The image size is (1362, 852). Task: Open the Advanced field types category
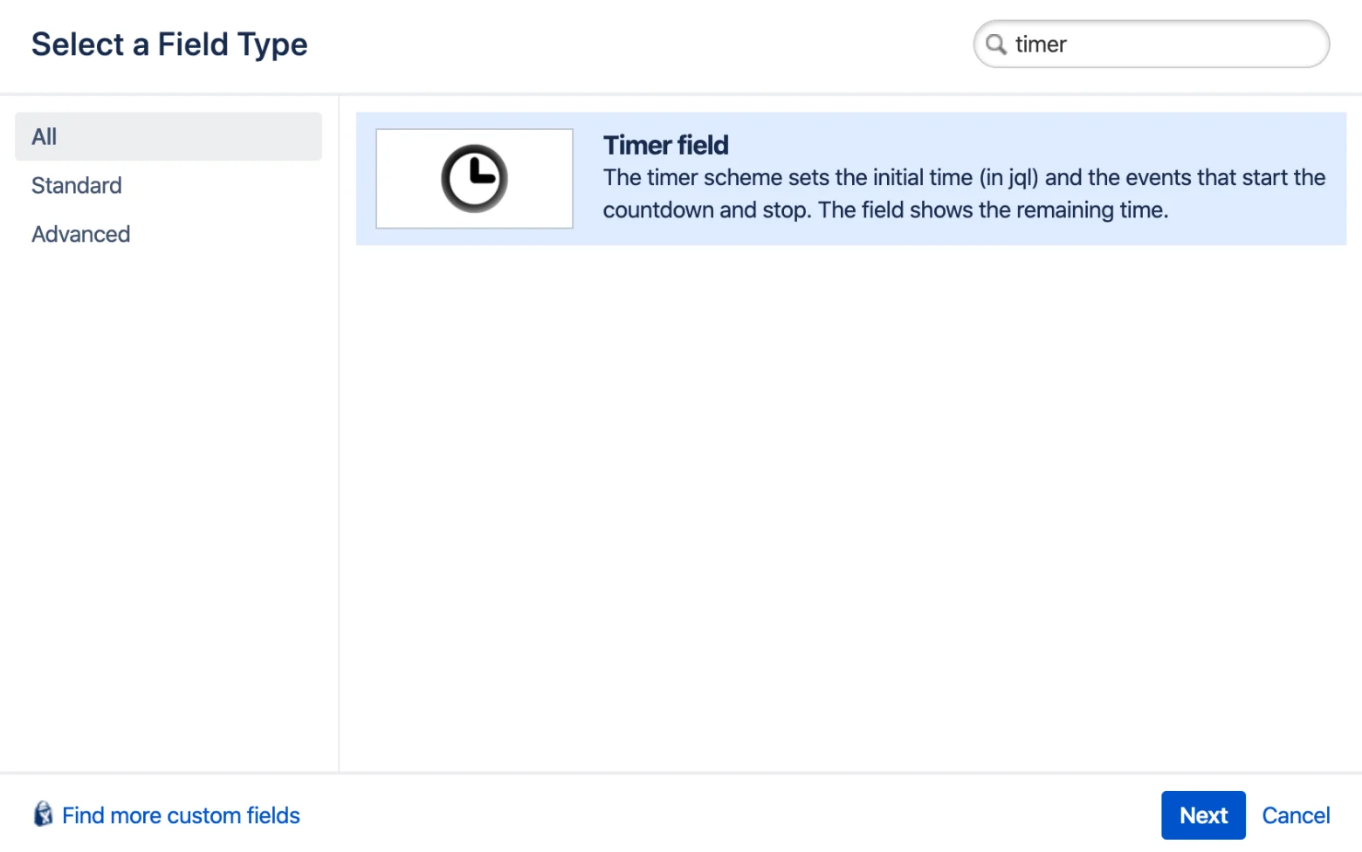click(81, 234)
